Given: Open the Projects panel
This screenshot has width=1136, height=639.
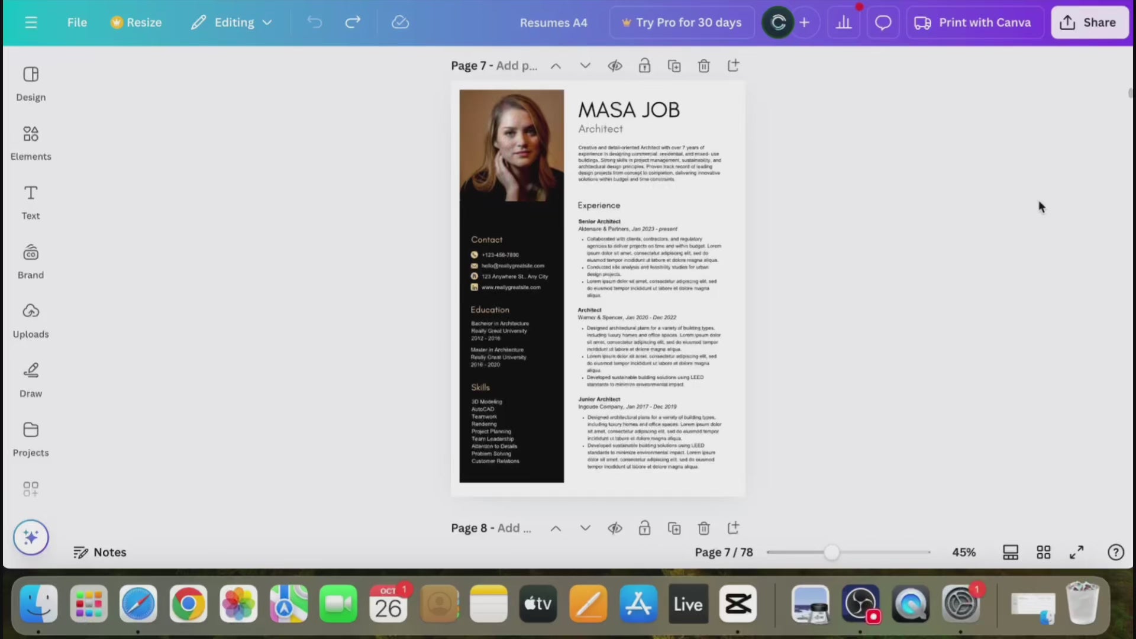Looking at the screenshot, I should [31, 439].
